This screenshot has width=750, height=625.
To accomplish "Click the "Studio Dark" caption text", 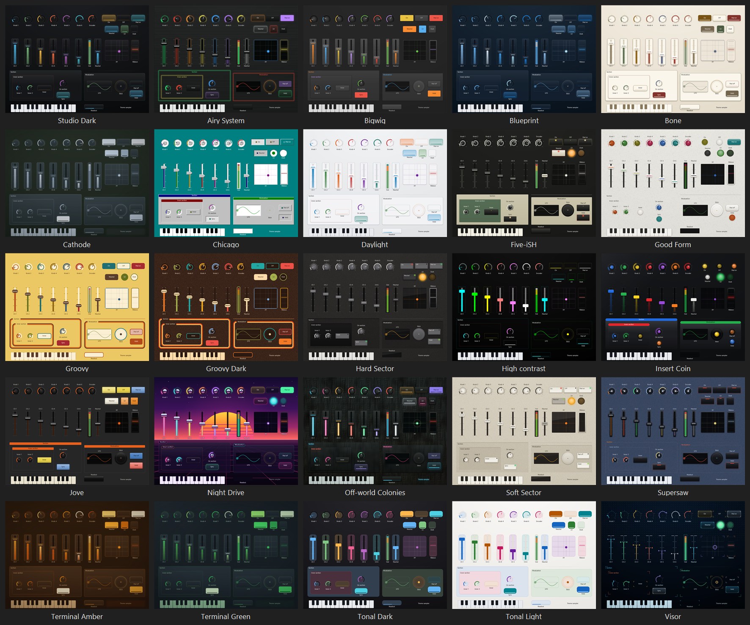I will coord(77,121).
